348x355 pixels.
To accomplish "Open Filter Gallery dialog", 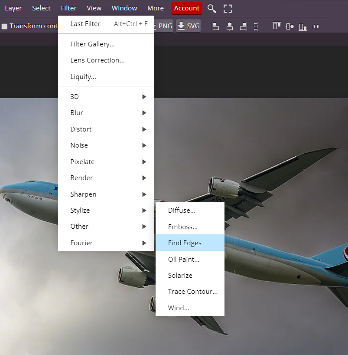I will click(x=106, y=44).
